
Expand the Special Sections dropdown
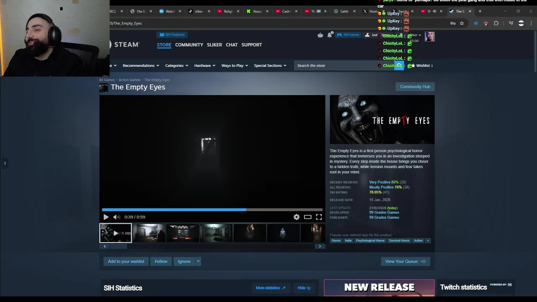[x=270, y=65]
